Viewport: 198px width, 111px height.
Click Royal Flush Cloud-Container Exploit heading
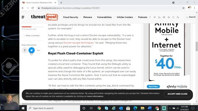pyautogui.click(x=75, y=53)
